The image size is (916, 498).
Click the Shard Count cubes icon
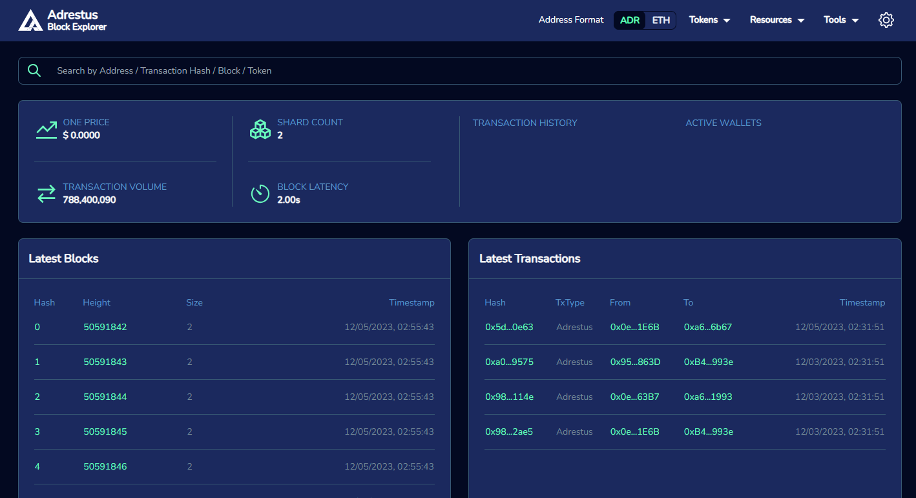tap(260, 129)
